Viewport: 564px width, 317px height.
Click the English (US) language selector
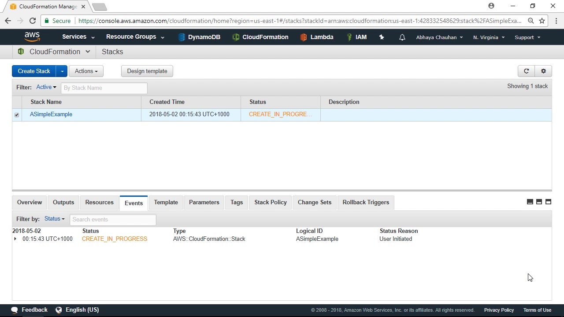(82, 310)
